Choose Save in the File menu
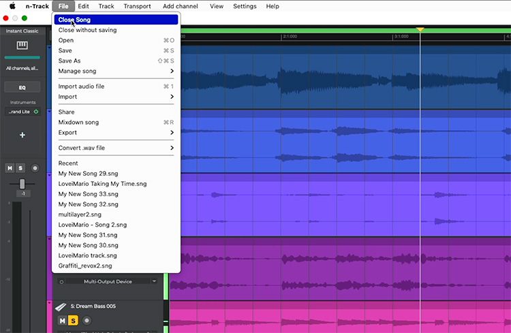This screenshot has height=333, width=511. (x=116, y=50)
